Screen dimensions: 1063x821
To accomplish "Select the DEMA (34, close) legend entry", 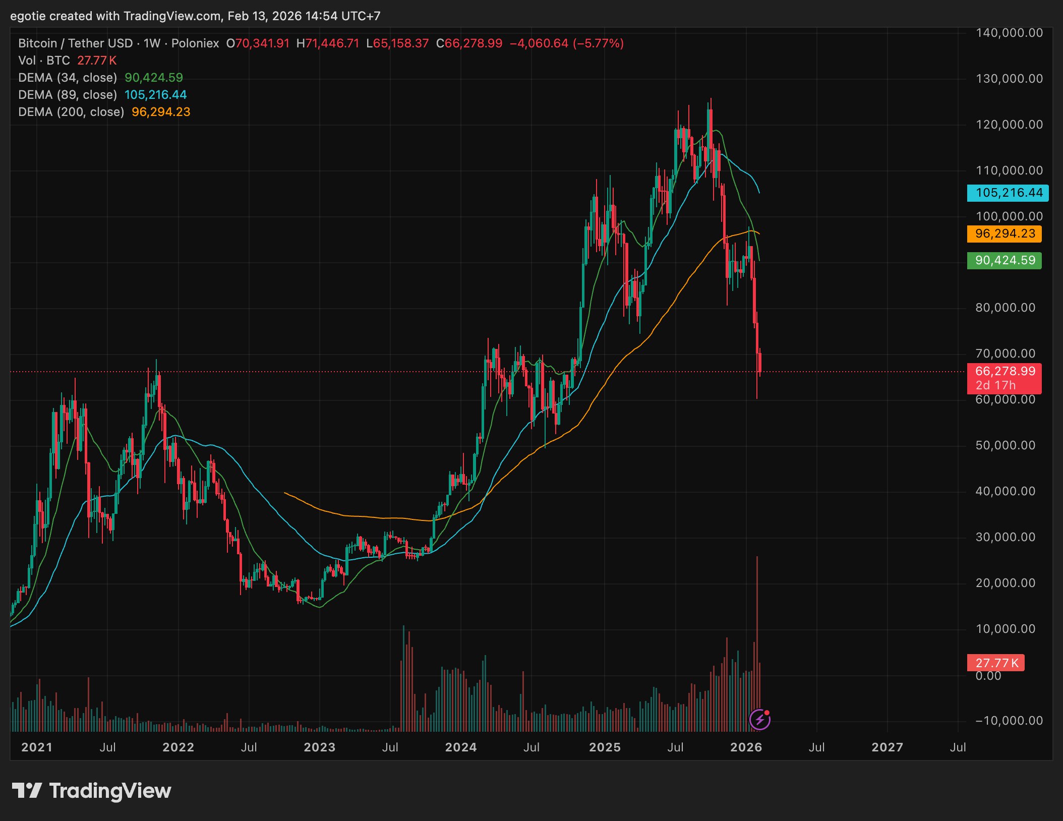I will pos(68,78).
